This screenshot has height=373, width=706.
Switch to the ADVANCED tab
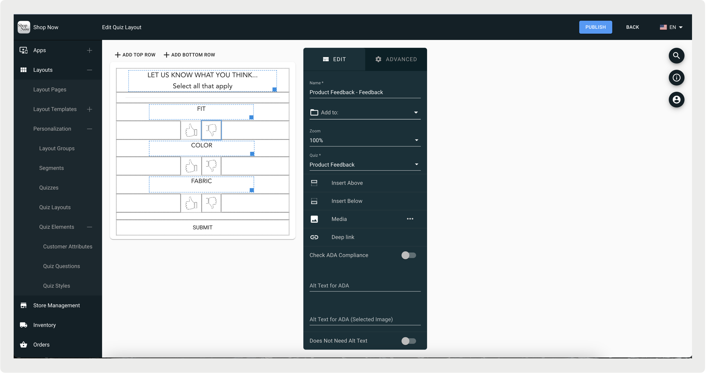click(x=396, y=59)
